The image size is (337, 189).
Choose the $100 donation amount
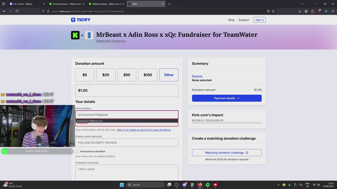(x=148, y=75)
